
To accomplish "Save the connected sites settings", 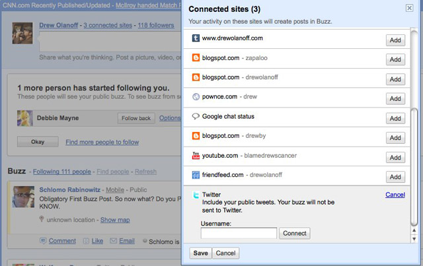I will pyautogui.click(x=200, y=253).
